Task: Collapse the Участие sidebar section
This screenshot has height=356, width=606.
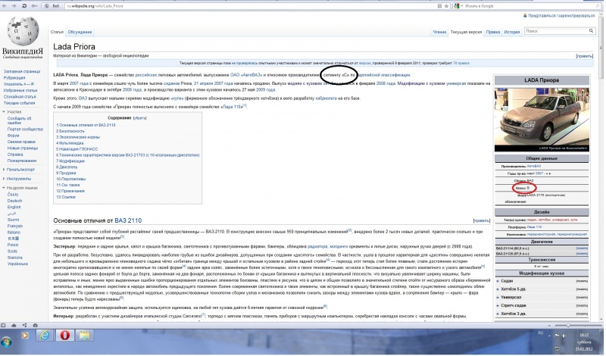Action: point(12,111)
